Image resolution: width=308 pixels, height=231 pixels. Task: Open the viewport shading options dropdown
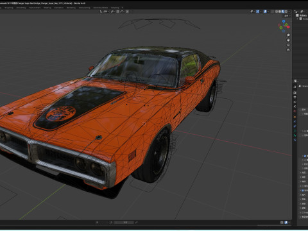289,12
